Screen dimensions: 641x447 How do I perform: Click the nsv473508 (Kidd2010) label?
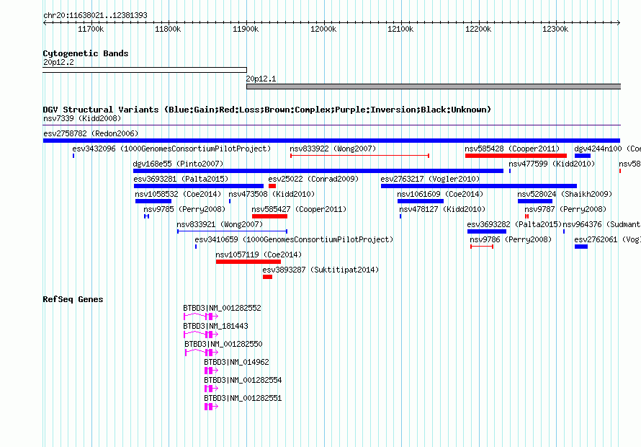click(272, 194)
